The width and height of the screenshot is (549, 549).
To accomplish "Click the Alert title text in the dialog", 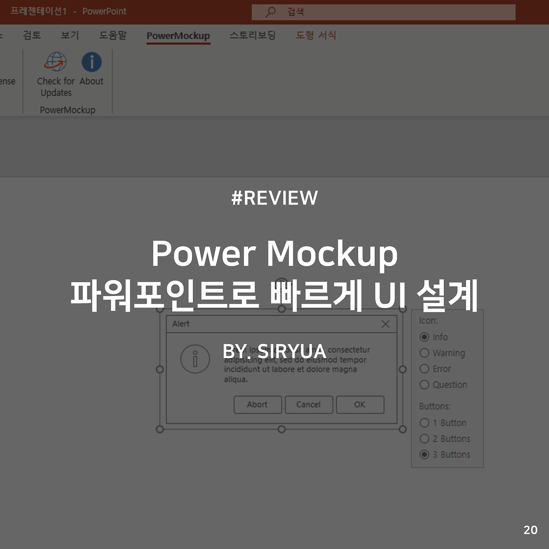I will [x=181, y=324].
